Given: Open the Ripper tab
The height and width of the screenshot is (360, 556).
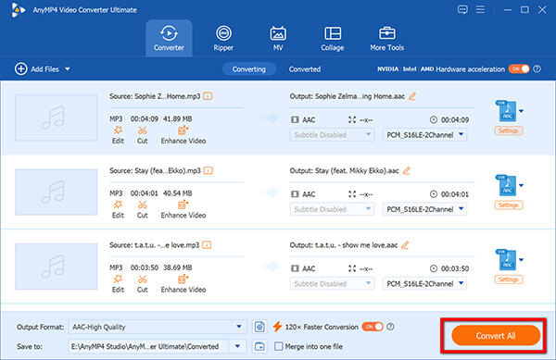Looking at the screenshot, I should [223, 38].
